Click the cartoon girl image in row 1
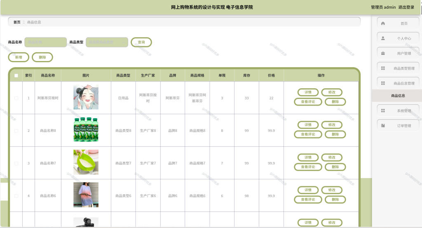Viewport: 422px width, 228px height. (86, 97)
